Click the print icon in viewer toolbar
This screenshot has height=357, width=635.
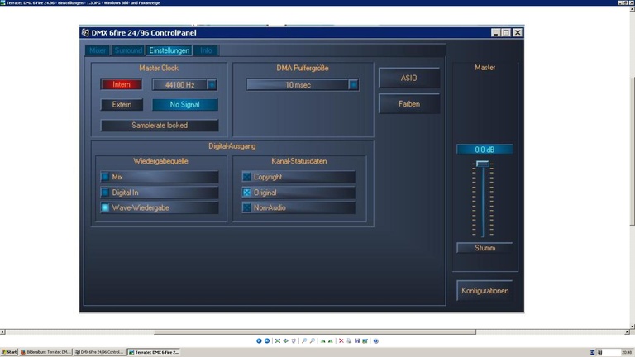coord(349,340)
